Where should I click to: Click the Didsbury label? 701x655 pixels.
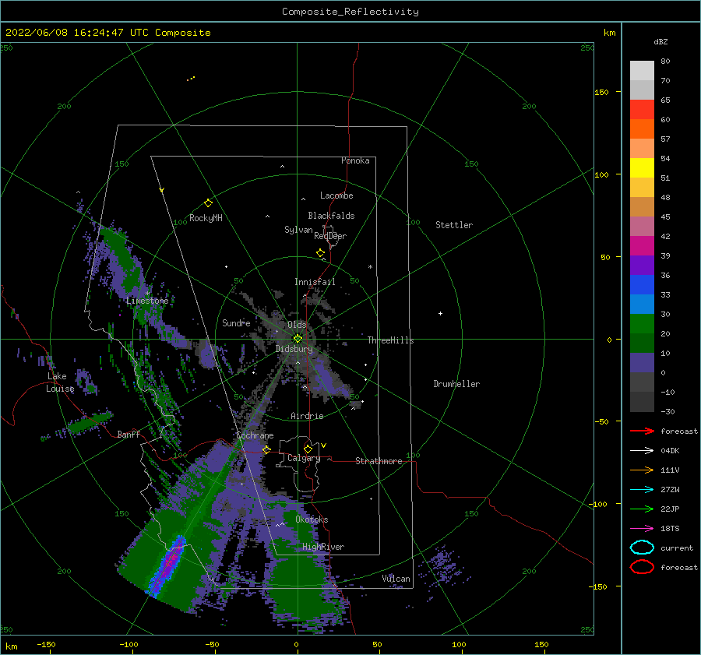[294, 349]
